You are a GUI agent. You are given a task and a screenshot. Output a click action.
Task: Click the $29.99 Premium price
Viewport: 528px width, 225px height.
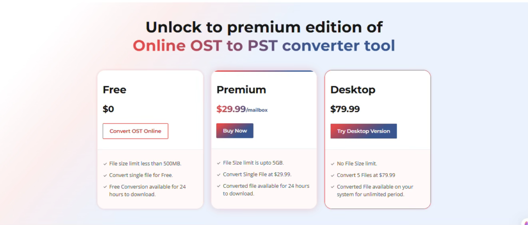click(x=230, y=109)
